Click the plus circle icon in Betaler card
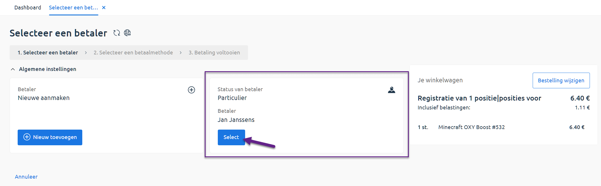This screenshot has width=601, height=186. (x=192, y=90)
